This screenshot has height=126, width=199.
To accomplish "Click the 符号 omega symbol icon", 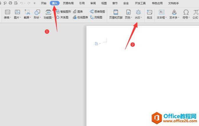I will [186, 12].
